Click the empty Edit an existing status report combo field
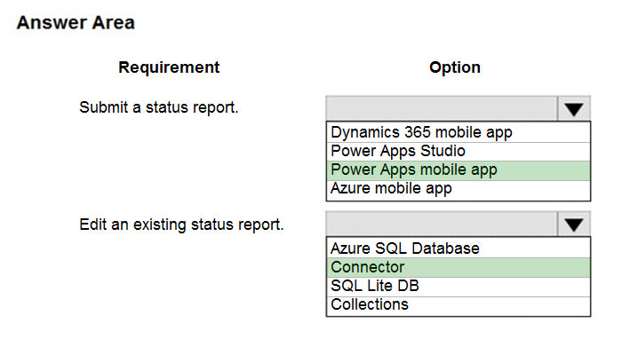The height and width of the screenshot is (339, 630). (442, 225)
